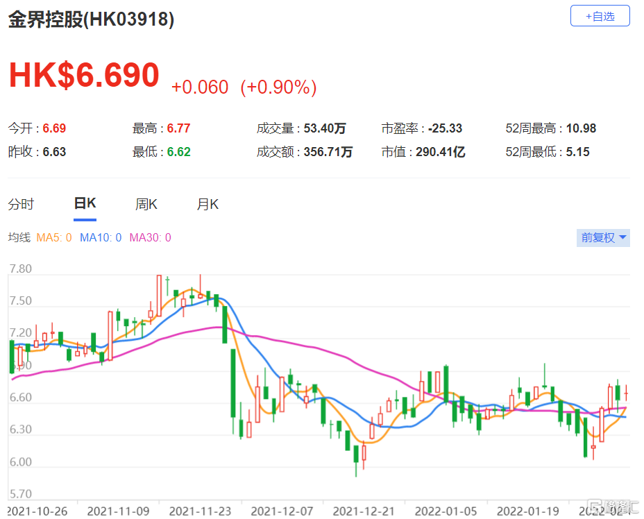This screenshot has width=644, height=519.
Task: Toggle the MA10 moving average line
Action: pos(101,238)
